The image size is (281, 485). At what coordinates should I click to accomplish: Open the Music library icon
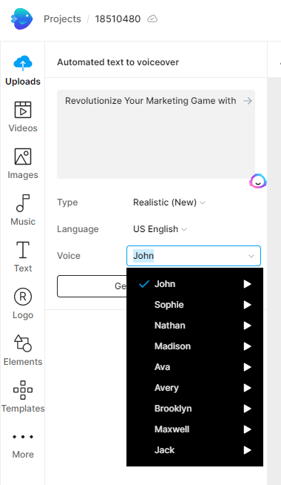point(23,203)
